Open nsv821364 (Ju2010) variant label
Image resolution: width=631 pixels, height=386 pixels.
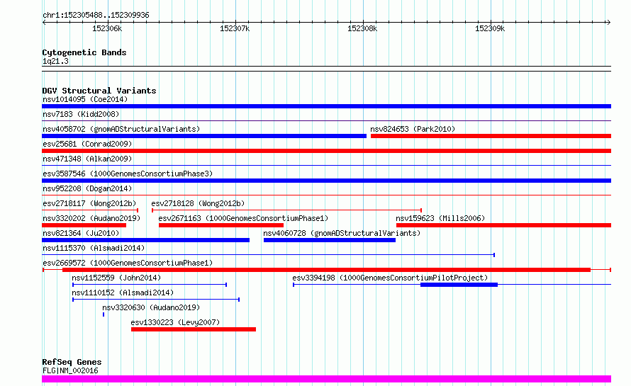[x=81, y=233]
